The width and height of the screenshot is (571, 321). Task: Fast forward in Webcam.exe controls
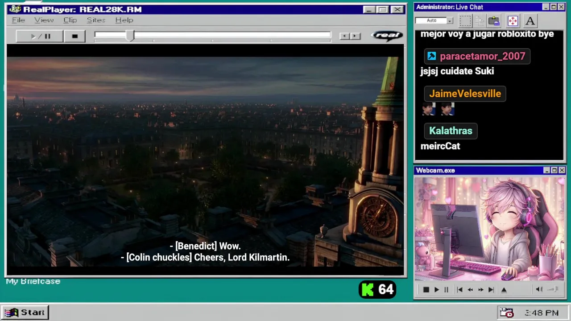[480, 290]
